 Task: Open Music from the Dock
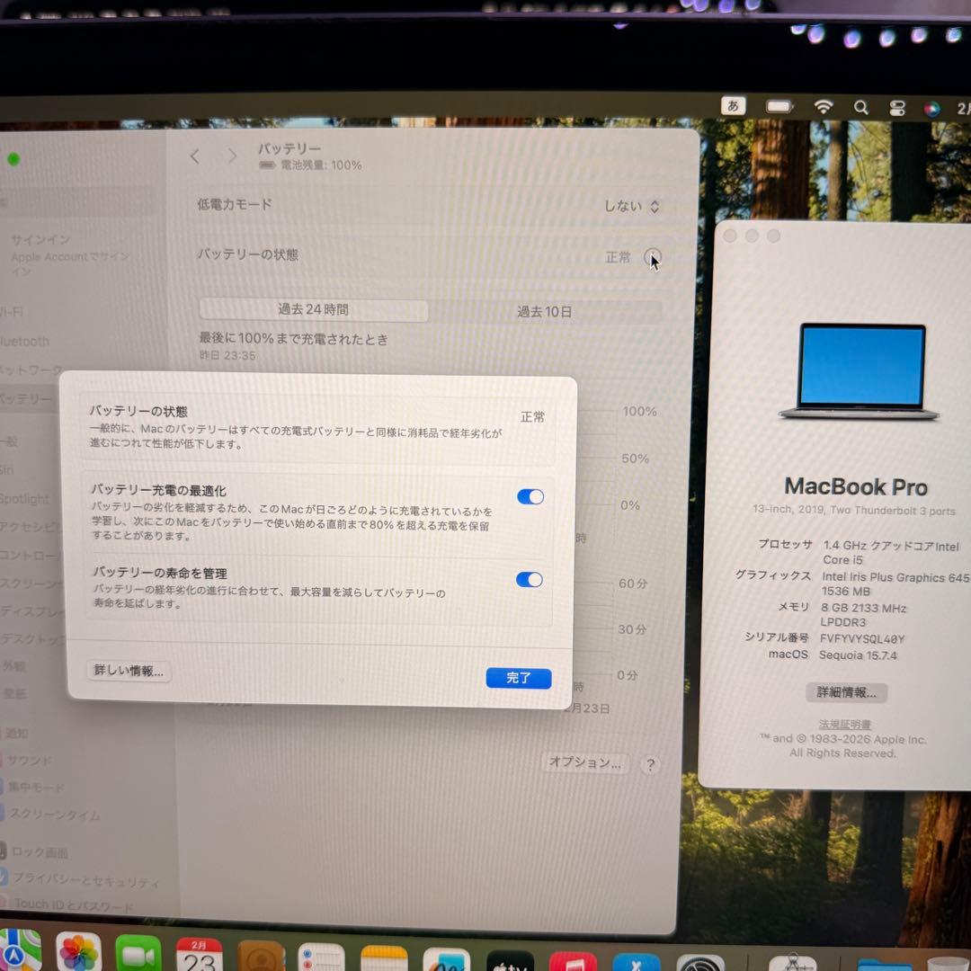(x=573, y=962)
